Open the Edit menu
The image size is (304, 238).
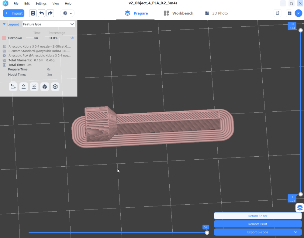click(27, 3)
